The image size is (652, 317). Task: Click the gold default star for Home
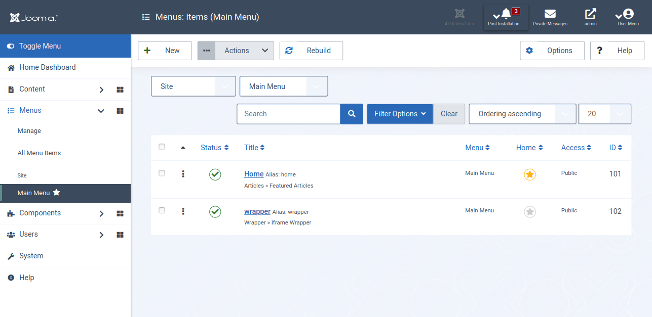[530, 175]
